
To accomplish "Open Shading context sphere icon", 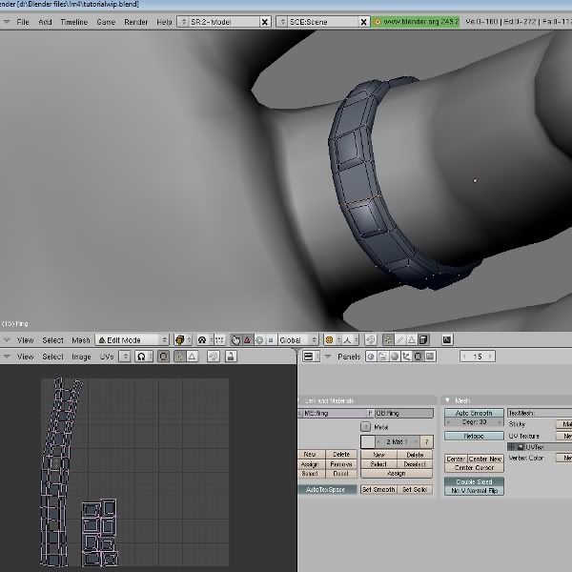I will coord(395,357).
